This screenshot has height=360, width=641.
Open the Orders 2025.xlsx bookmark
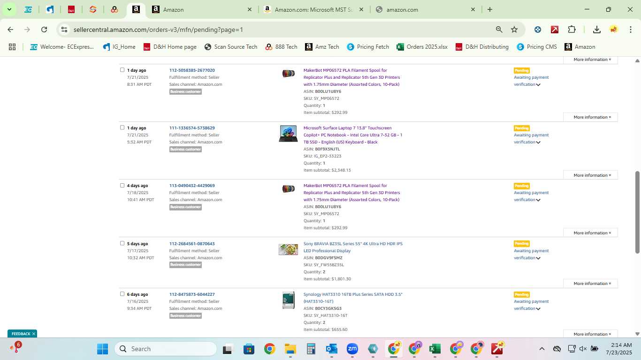point(422,47)
